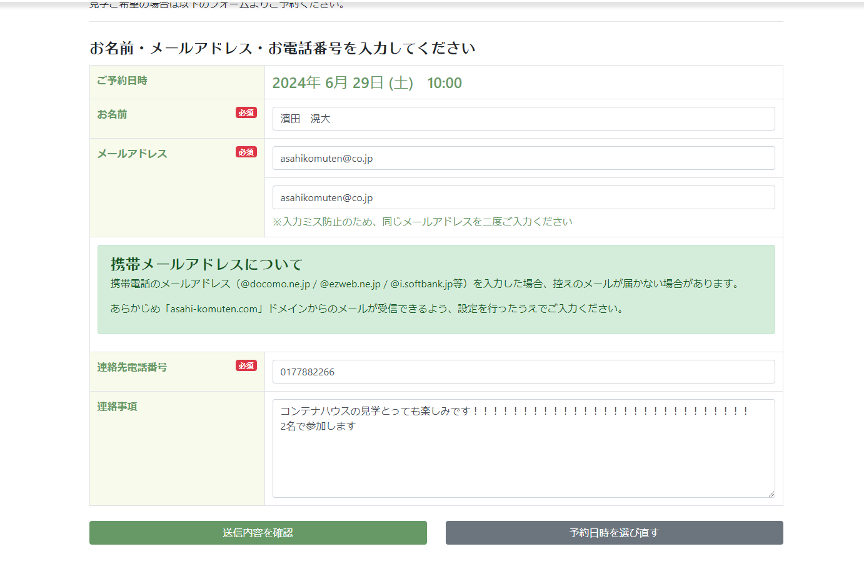
Task: Select the 連絡先電話番号 phone input
Action: click(523, 372)
